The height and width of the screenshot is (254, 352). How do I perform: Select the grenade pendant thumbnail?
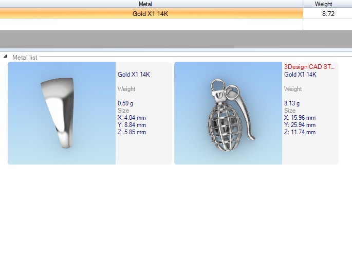pos(228,113)
